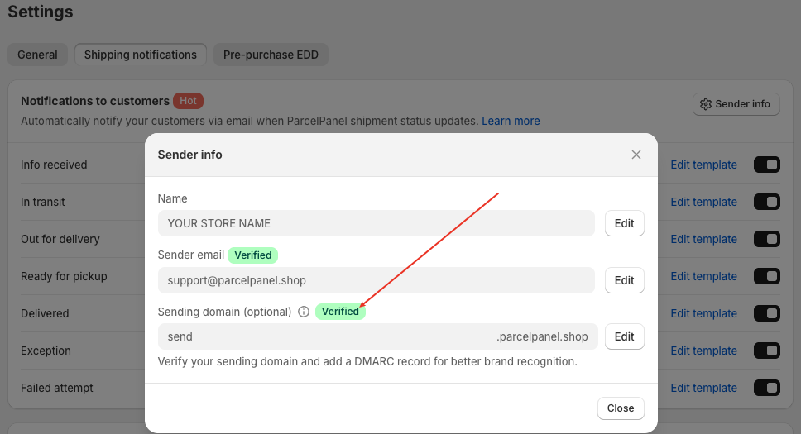Edit the Sender email address

624,280
